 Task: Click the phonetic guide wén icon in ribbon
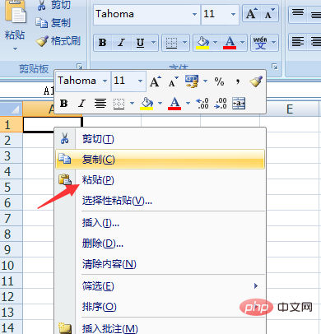260,43
